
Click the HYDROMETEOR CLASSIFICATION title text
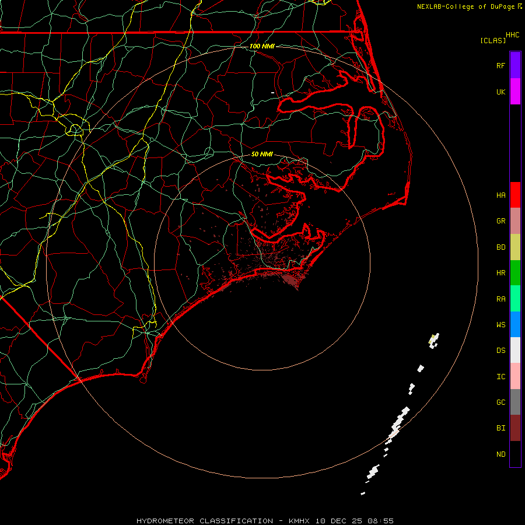[205, 521]
